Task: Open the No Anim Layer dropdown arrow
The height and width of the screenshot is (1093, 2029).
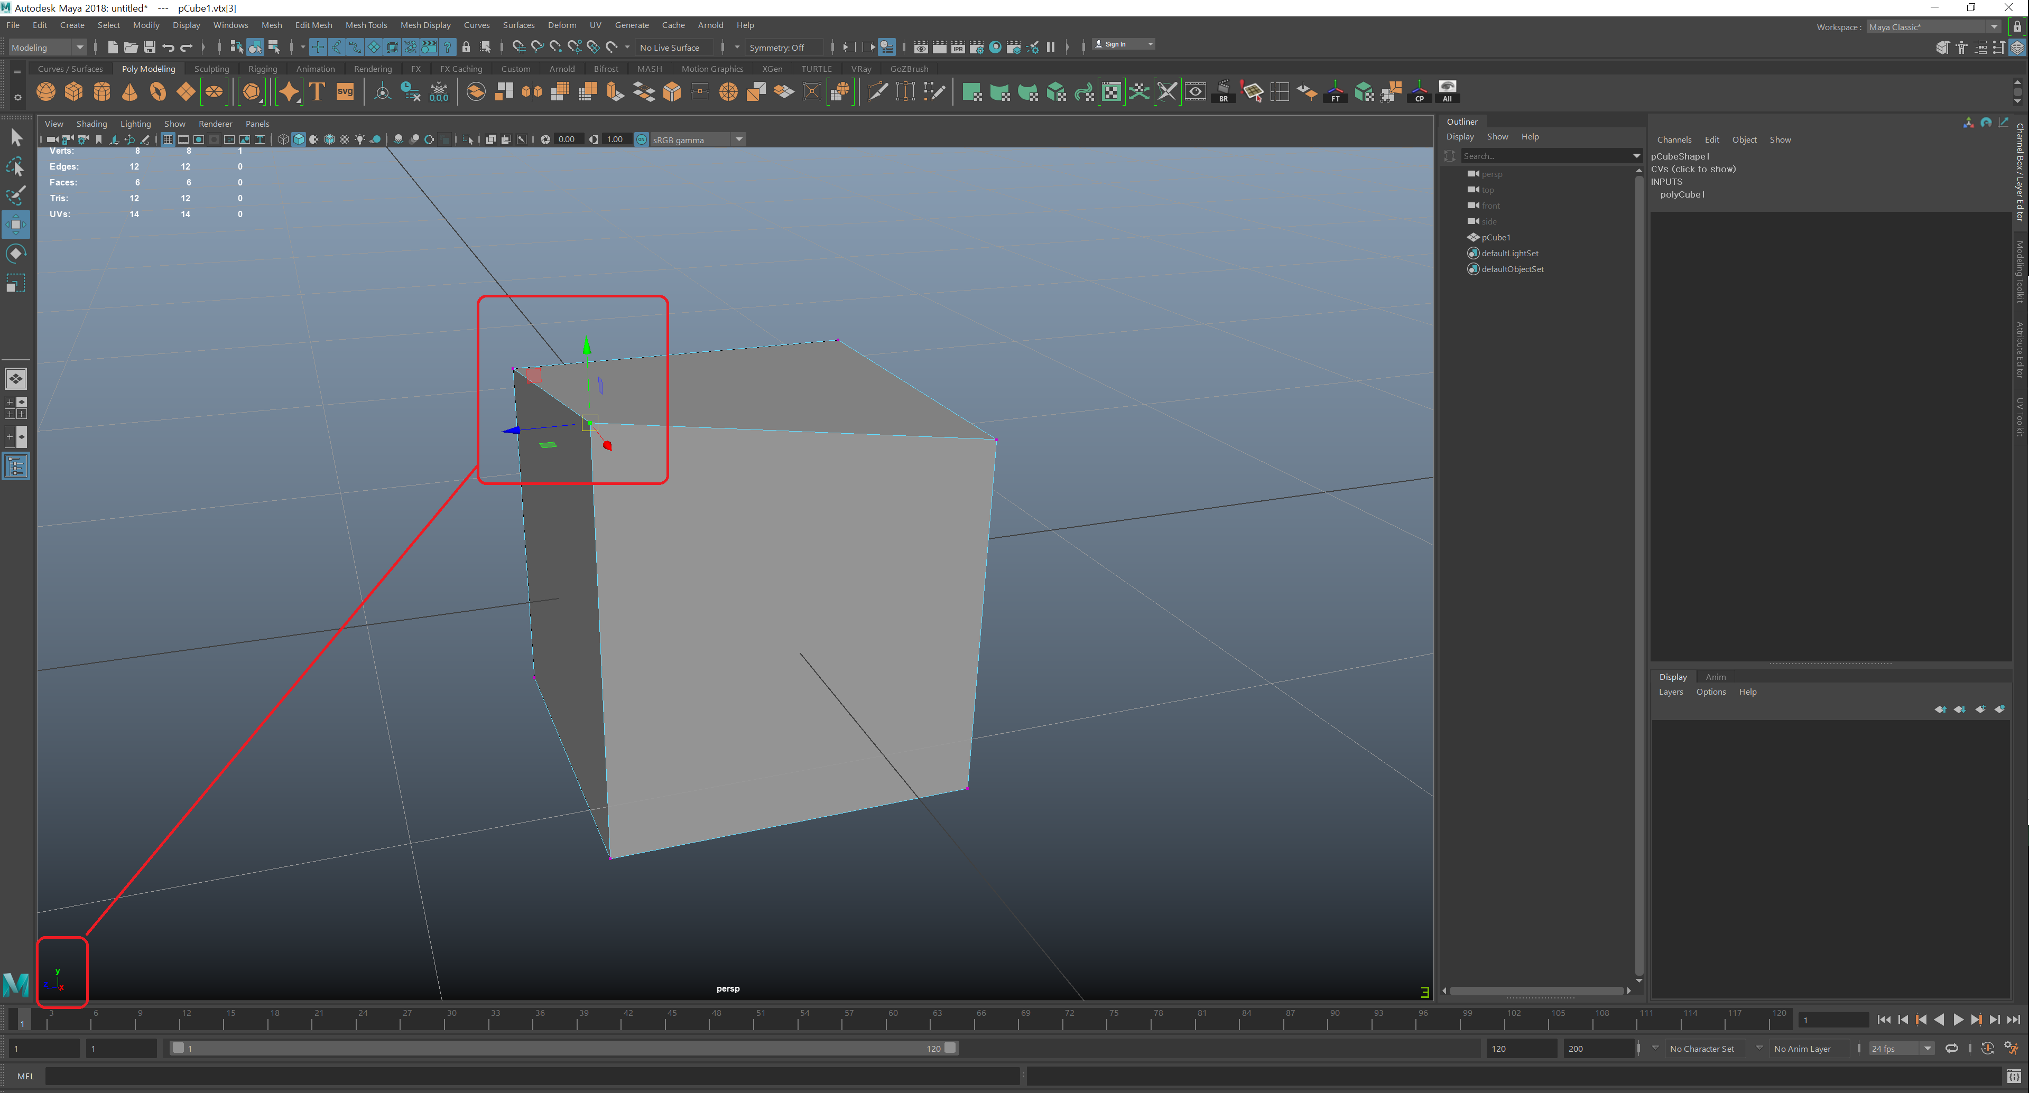Action: click(x=1759, y=1048)
